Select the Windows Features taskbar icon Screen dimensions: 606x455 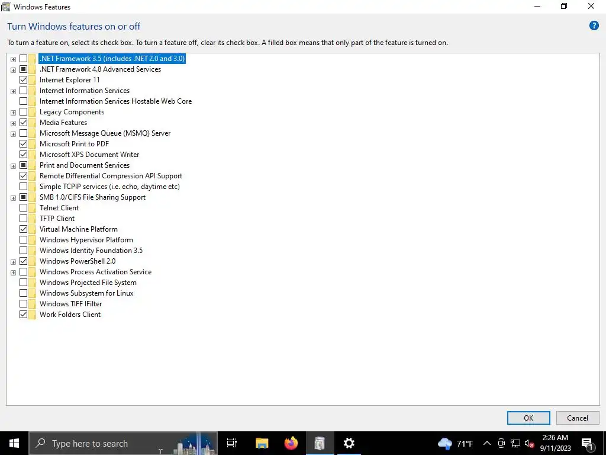pos(320,443)
